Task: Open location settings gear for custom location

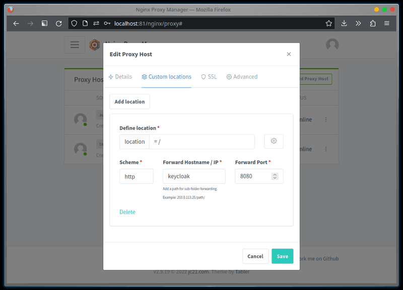Action: [274, 141]
